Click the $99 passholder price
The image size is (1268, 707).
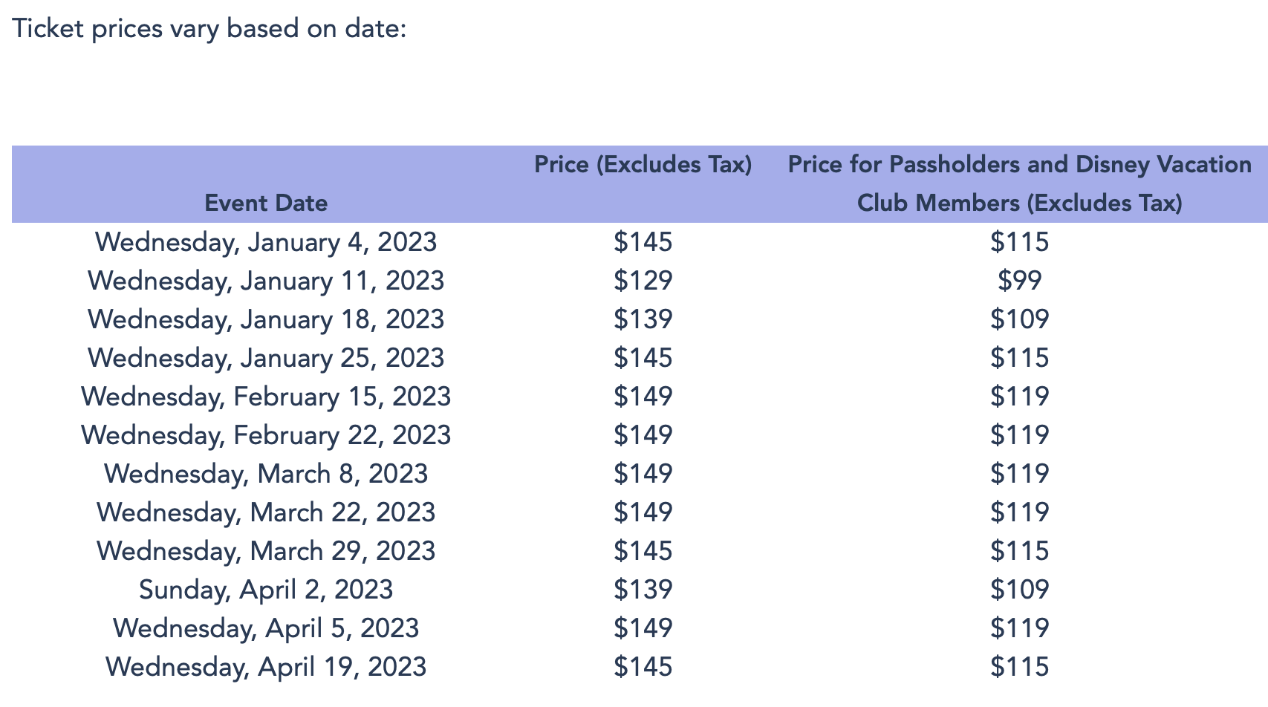1019,281
